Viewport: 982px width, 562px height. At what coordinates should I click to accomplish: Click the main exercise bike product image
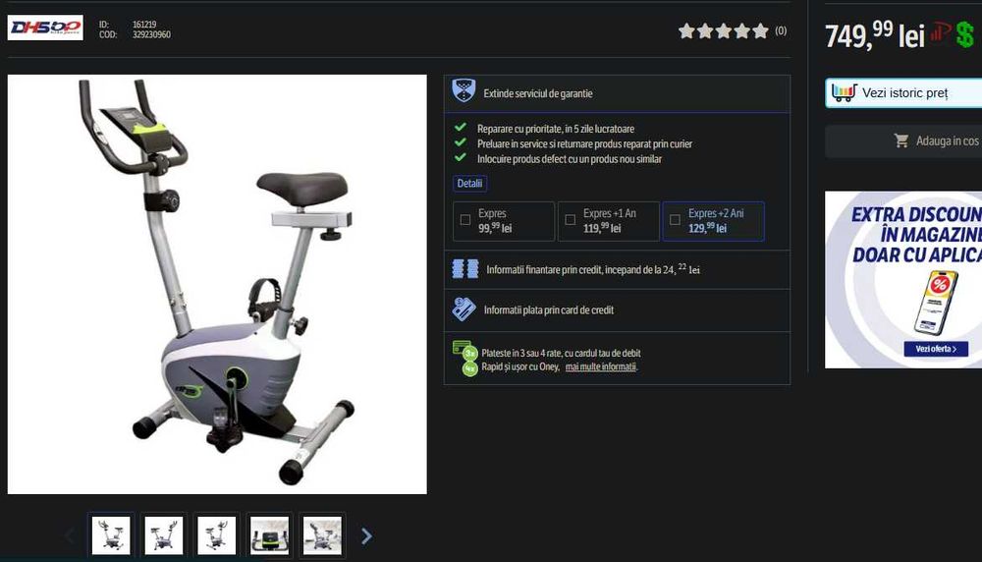pos(217,285)
